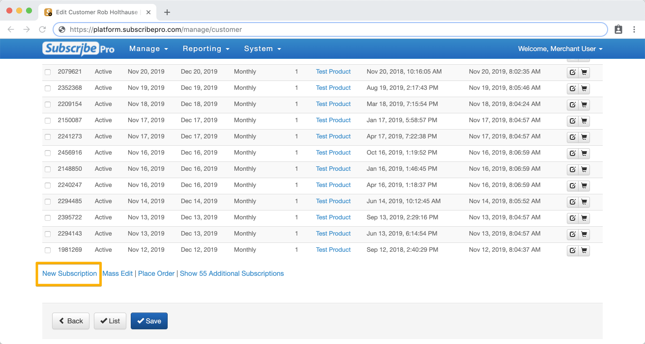This screenshot has height=344, width=645.
Task: Enable the checkbox for subscription 2456916
Action: [x=48, y=153]
